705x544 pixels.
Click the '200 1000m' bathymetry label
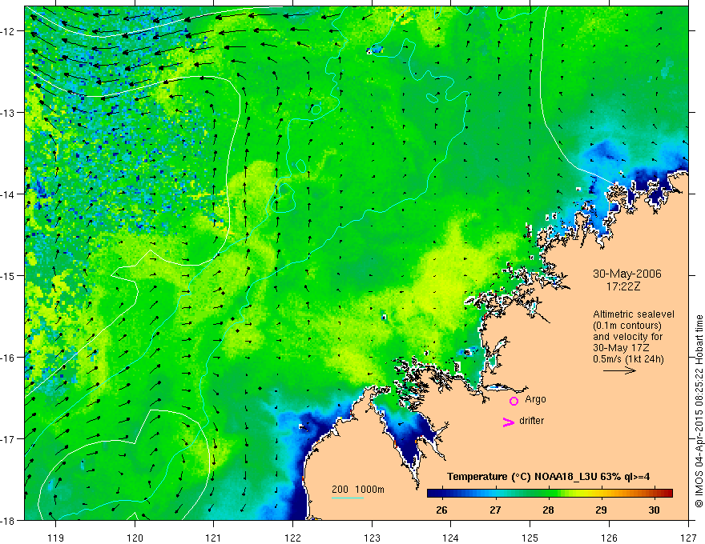[358, 490]
